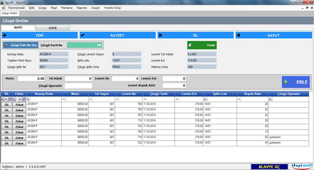Click the filter operator icon in the SİL column
Image resolution: width=314 pixels, height=170 pixels.
click(x=3, y=99)
